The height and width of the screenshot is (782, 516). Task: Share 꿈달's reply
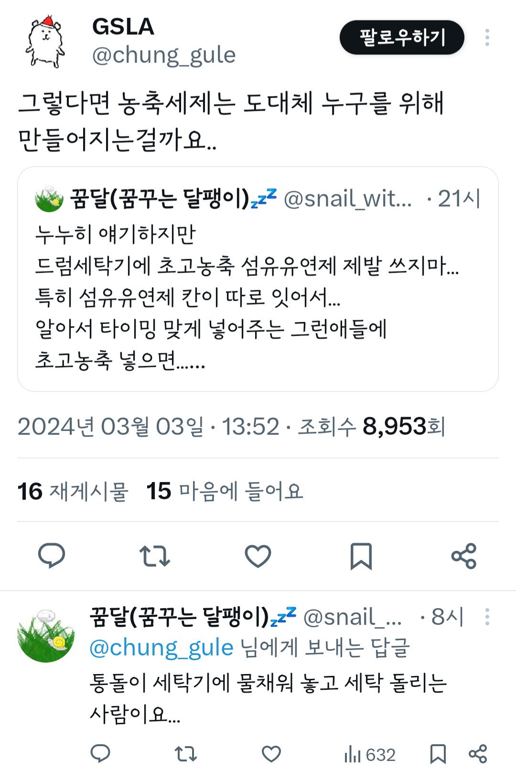(478, 754)
